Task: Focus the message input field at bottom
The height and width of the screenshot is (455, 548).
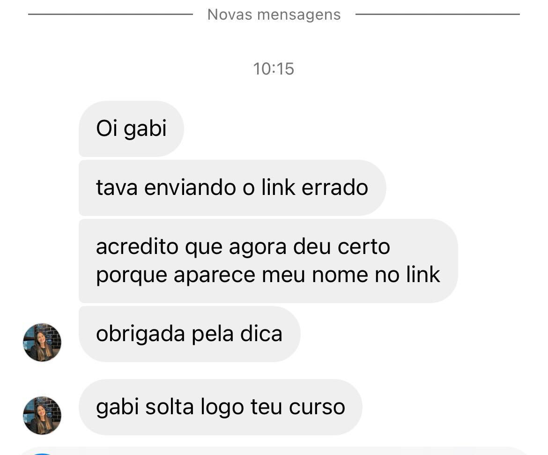Action: click(274, 451)
